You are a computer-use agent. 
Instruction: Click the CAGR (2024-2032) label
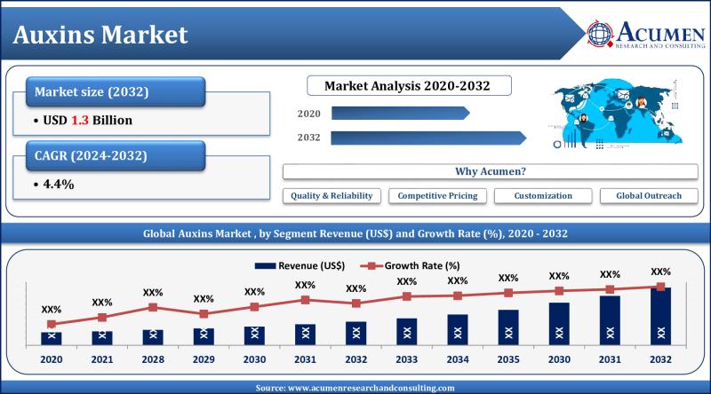pos(116,156)
